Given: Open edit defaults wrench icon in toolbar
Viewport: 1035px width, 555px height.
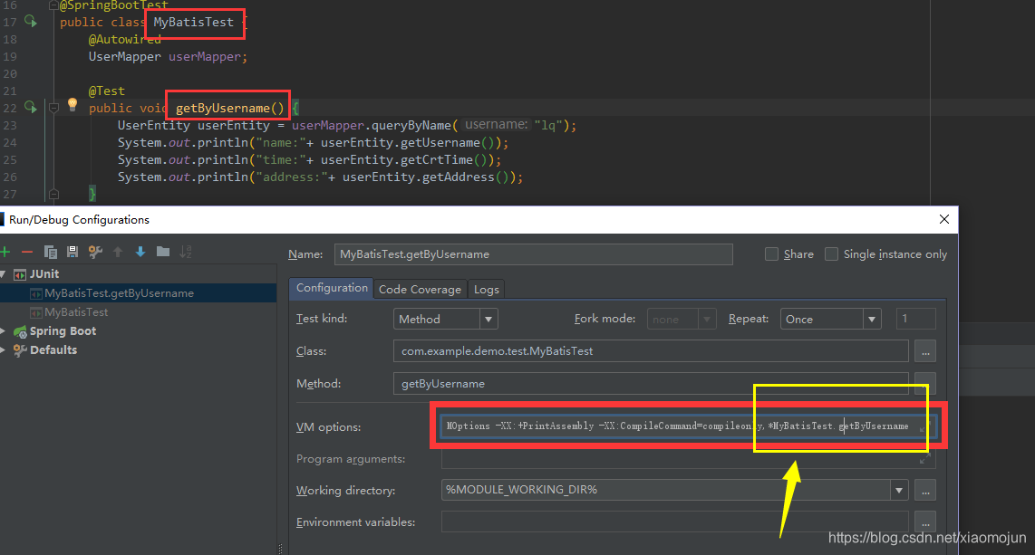Looking at the screenshot, I should (x=95, y=252).
